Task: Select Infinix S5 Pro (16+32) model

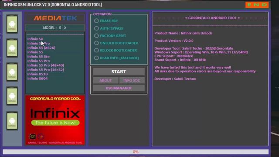Action: (46, 70)
